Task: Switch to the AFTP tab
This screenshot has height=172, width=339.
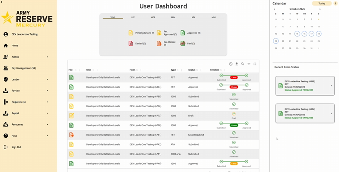Action: click(x=153, y=17)
